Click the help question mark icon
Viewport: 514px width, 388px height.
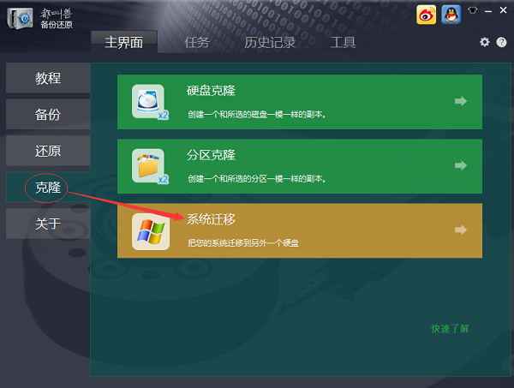501,42
